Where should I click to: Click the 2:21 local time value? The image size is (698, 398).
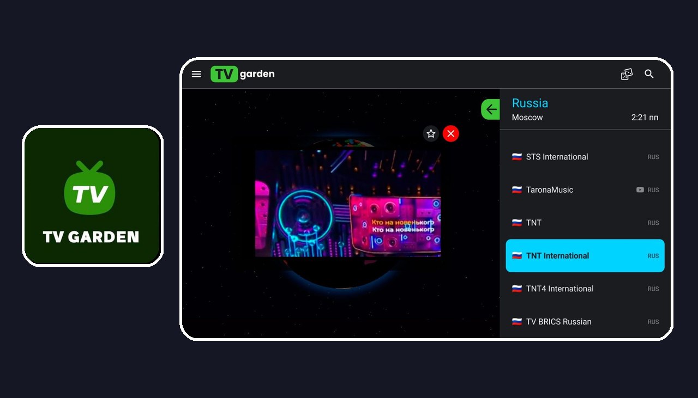pyautogui.click(x=645, y=118)
